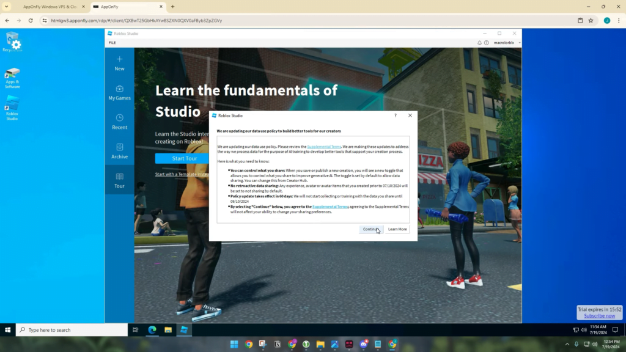
Task: Bookmark this page with star icon
Action: [x=591, y=20]
